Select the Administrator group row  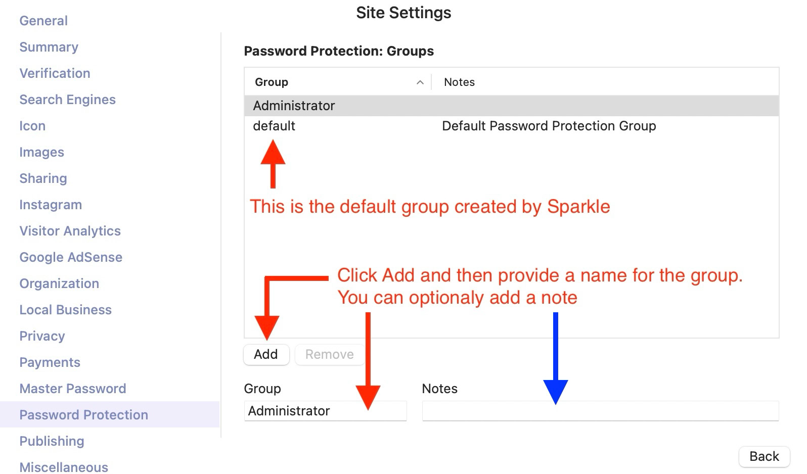pos(511,106)
